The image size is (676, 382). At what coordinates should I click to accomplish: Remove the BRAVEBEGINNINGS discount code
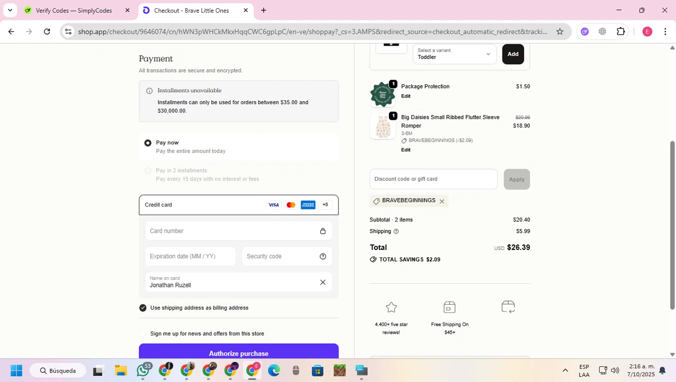pyautogui.click(x=442, y=202)
